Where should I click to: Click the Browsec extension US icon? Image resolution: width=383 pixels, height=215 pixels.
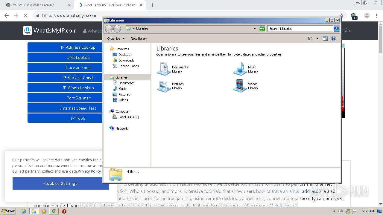354,16
